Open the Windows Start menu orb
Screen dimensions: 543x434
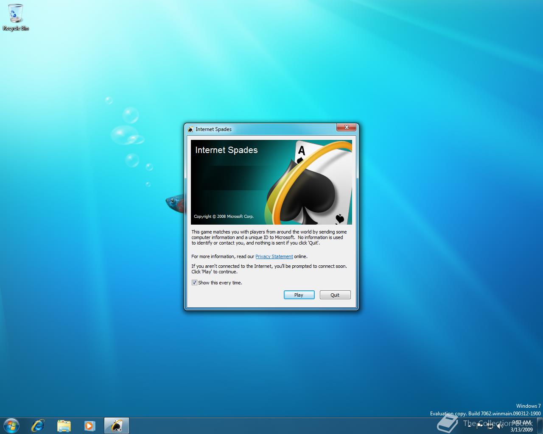coord(11,425)
